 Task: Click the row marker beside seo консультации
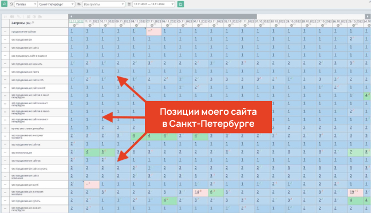5,152
